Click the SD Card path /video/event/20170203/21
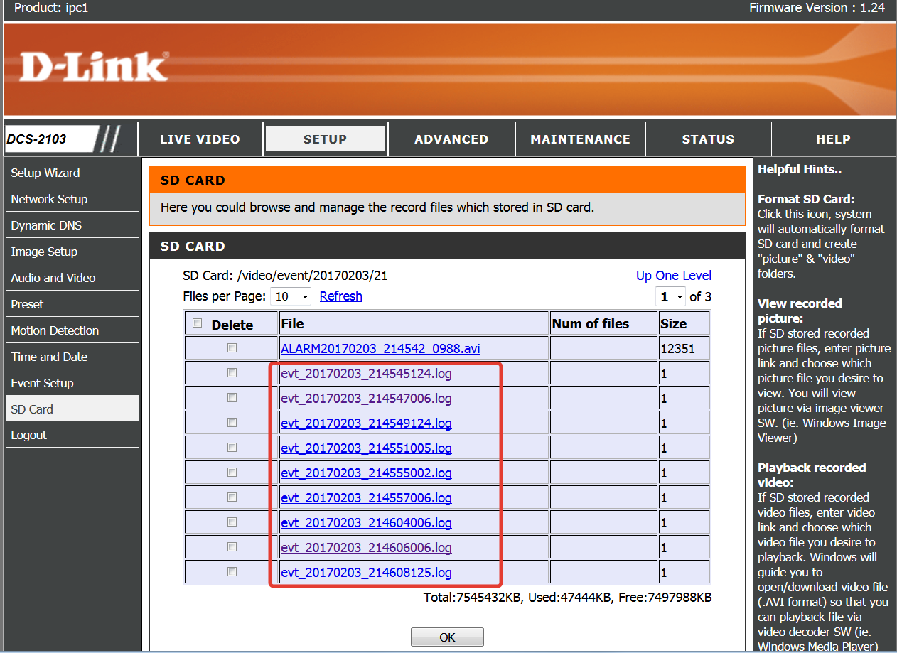Viewport: 897px width, 653px height. click(313, 276)
